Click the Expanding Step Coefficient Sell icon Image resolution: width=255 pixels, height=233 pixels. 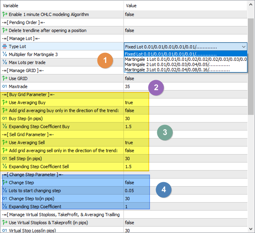point(5,166)
